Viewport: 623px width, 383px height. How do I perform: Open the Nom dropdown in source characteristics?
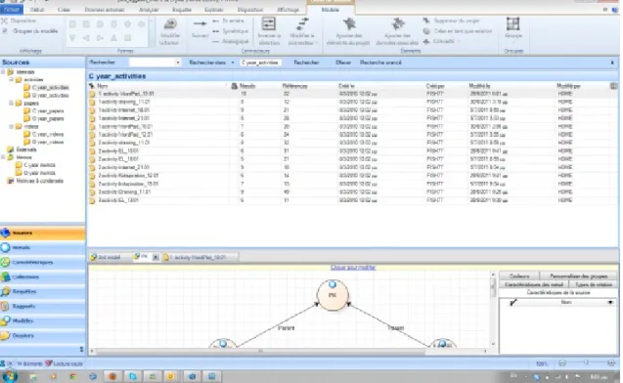(x=610, y=303)
